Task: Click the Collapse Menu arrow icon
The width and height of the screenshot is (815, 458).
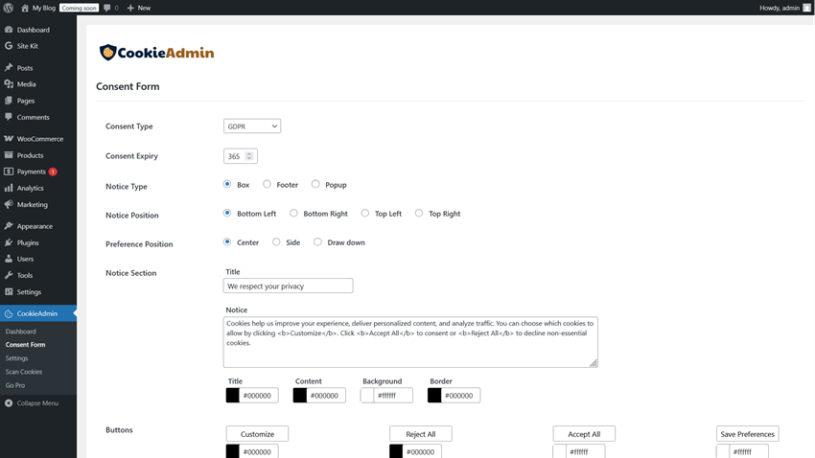Action: click(9, 403)
